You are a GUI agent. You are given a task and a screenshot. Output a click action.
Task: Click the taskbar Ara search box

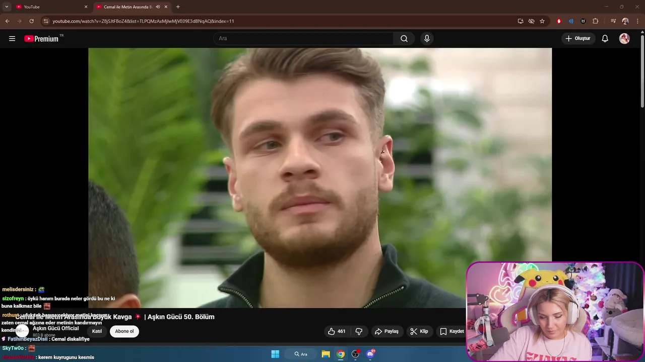(x=301, y=354)
